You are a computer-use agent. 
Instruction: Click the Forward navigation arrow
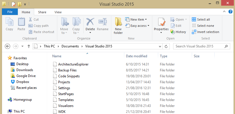tap(16, 46)
